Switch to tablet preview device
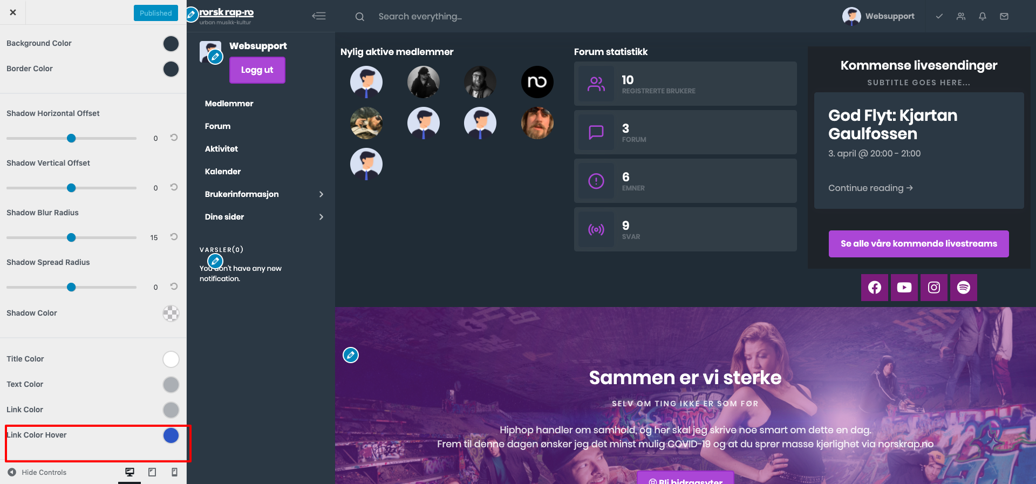Viewport: 1036px width, 484px height. click(x=152, y=472)
